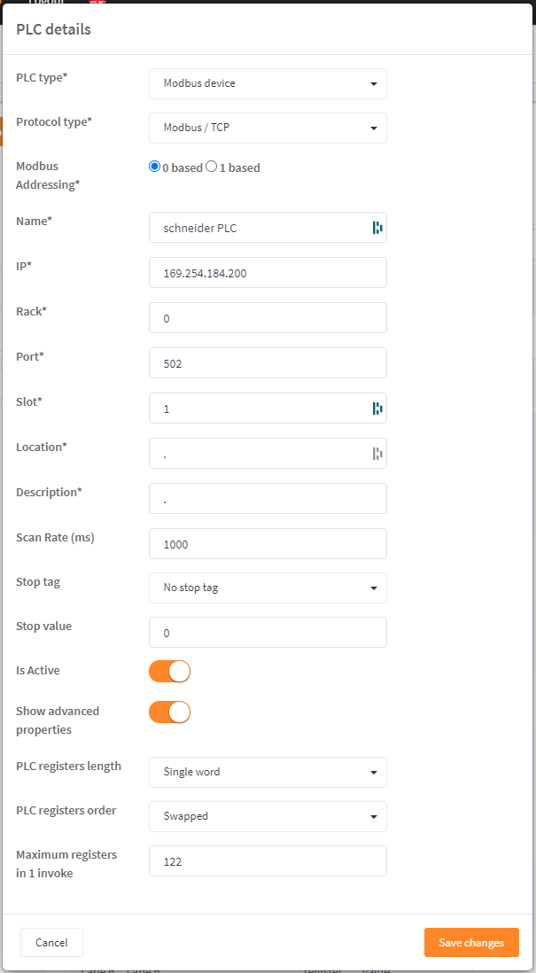Click the Cancel button

(x=51, y=943)
